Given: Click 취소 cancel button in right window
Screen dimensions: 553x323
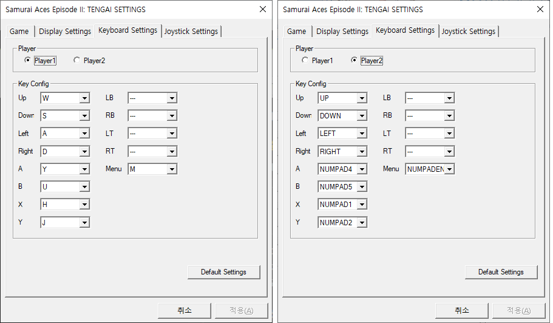Looking at the screenshot, I should (462, 310).
